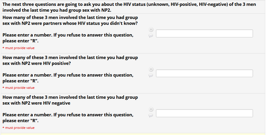This screenshot has height=135, width=267.
Task: Click the yellow highlighted strip at the bottom
Action: click(133, 134)
